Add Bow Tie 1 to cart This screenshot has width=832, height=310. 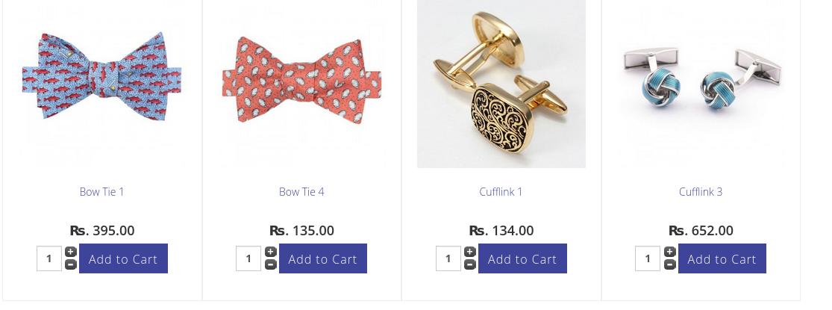[x=123, y=259]
